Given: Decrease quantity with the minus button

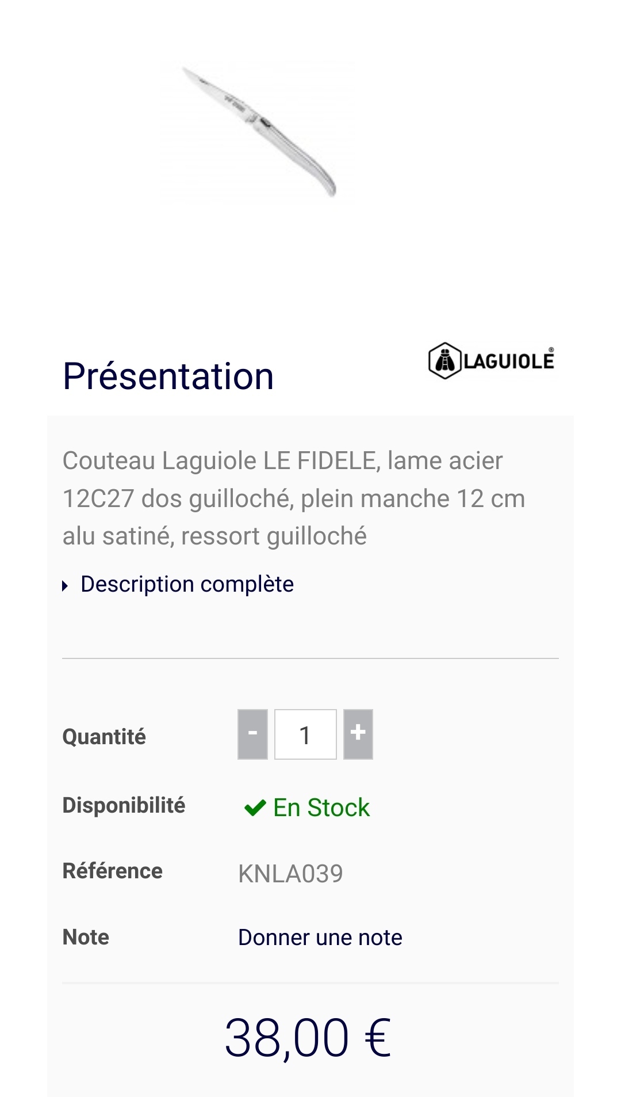Looking at the screenshot, I should [x=252, y=734].
